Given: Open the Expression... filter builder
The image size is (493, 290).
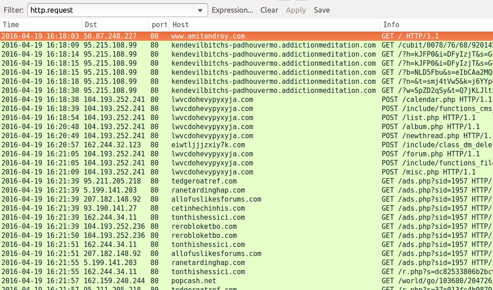Looking at the screenshot, I should pos(232,10).
